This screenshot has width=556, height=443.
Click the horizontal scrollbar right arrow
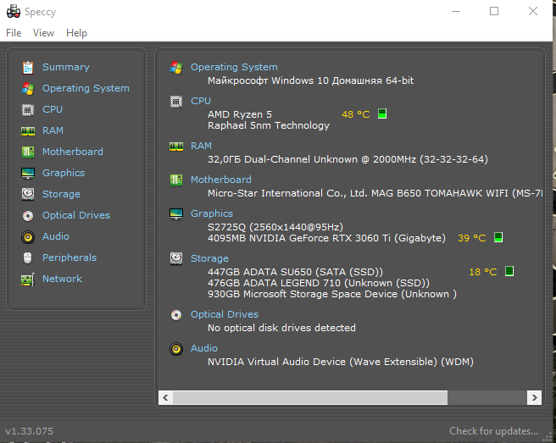[534, 397]
